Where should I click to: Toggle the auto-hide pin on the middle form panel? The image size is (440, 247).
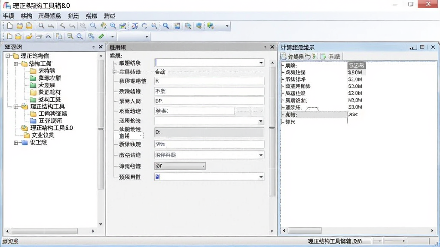pos(265,47)
